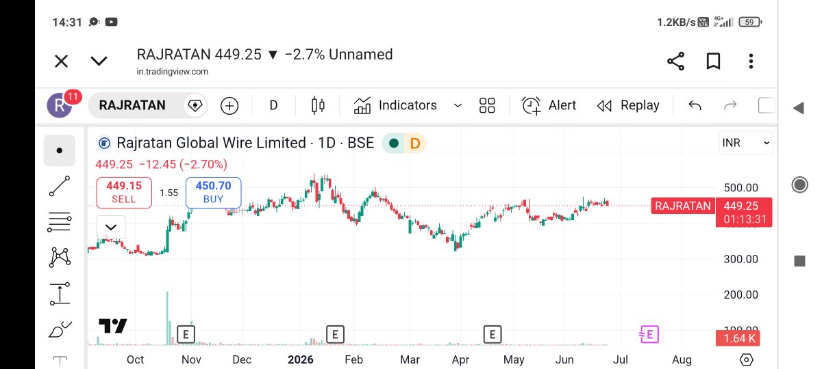The image size is (822, 369).
Task: Select the dot cursor tool
Action: [60, 151]
